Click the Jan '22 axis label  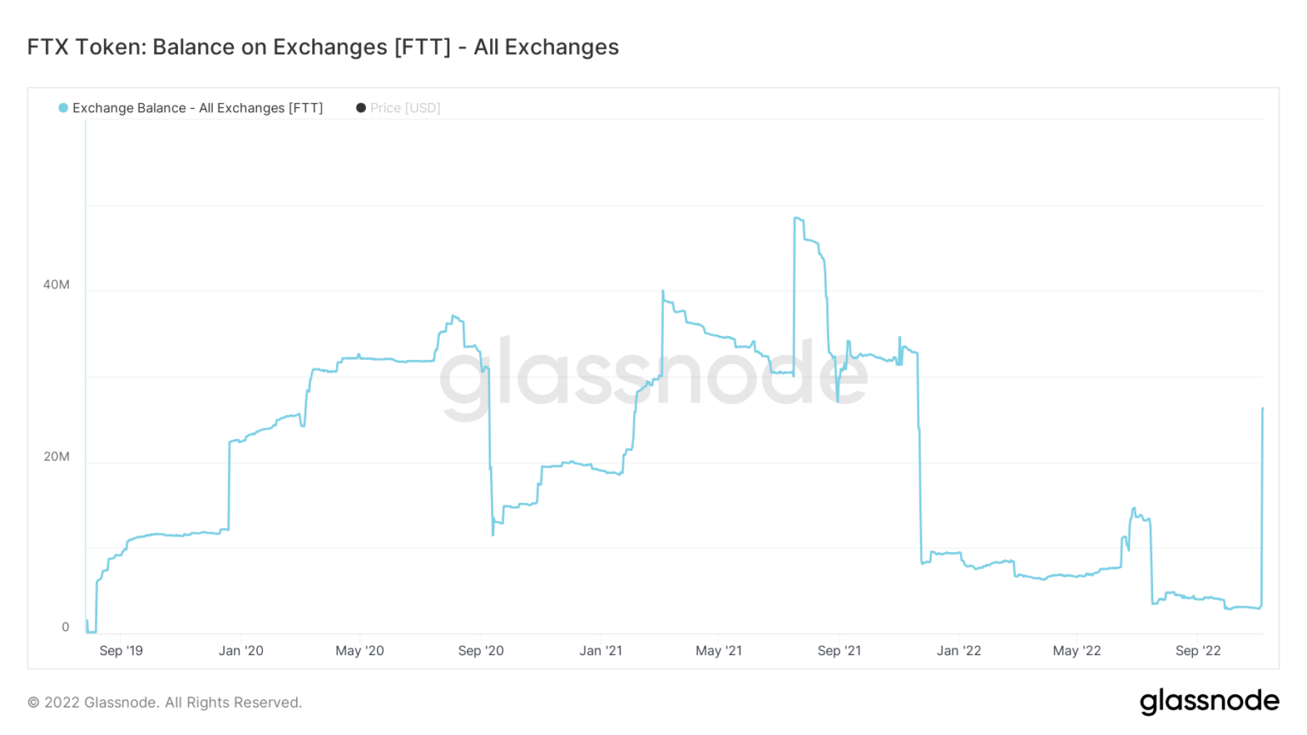point(959,651)
